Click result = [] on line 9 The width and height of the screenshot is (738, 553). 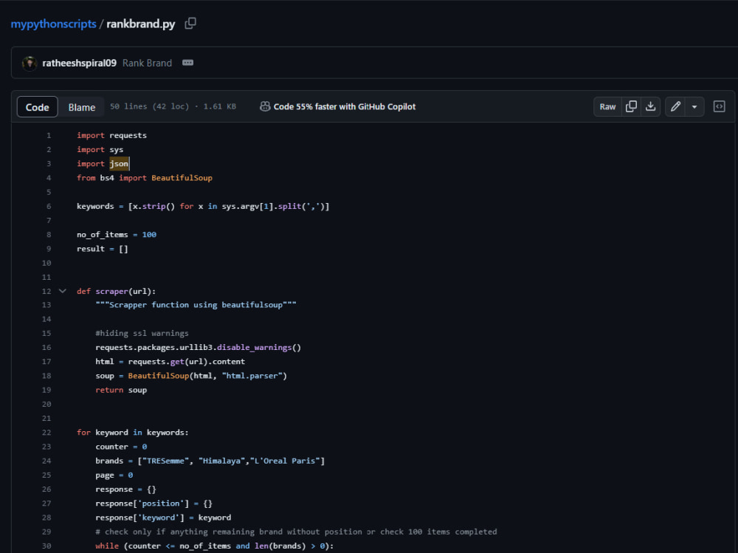pos(102,249)
